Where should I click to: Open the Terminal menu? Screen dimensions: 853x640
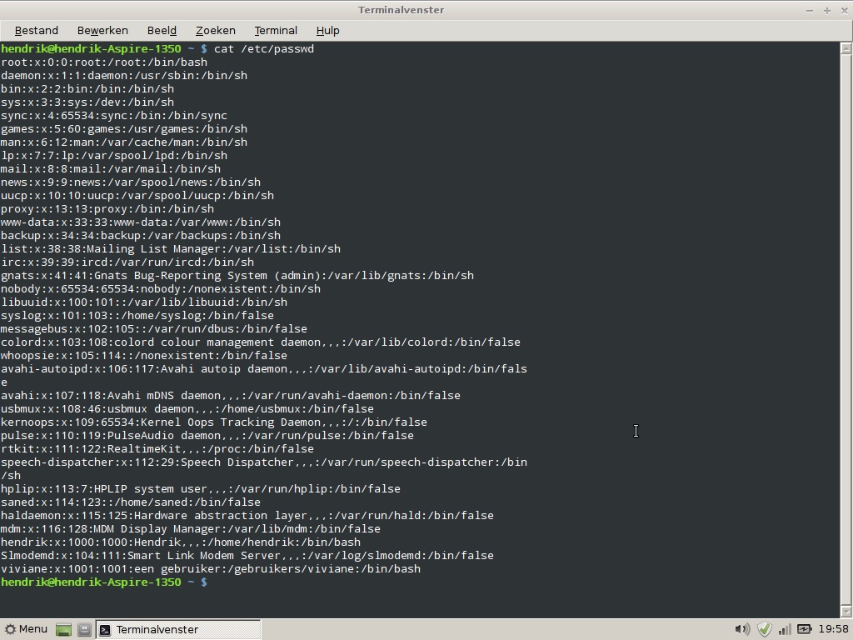tap(275, 31)
